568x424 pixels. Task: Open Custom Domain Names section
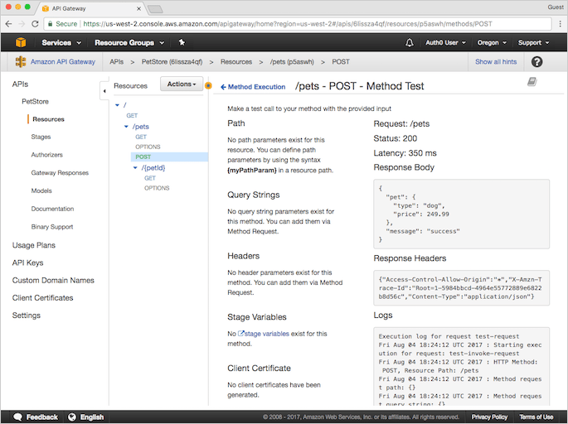[53, 281]
